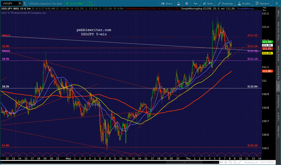Click the horizontal chart scrollbar thumb
The width and height of the screenshot is (281, 165).
184,162
